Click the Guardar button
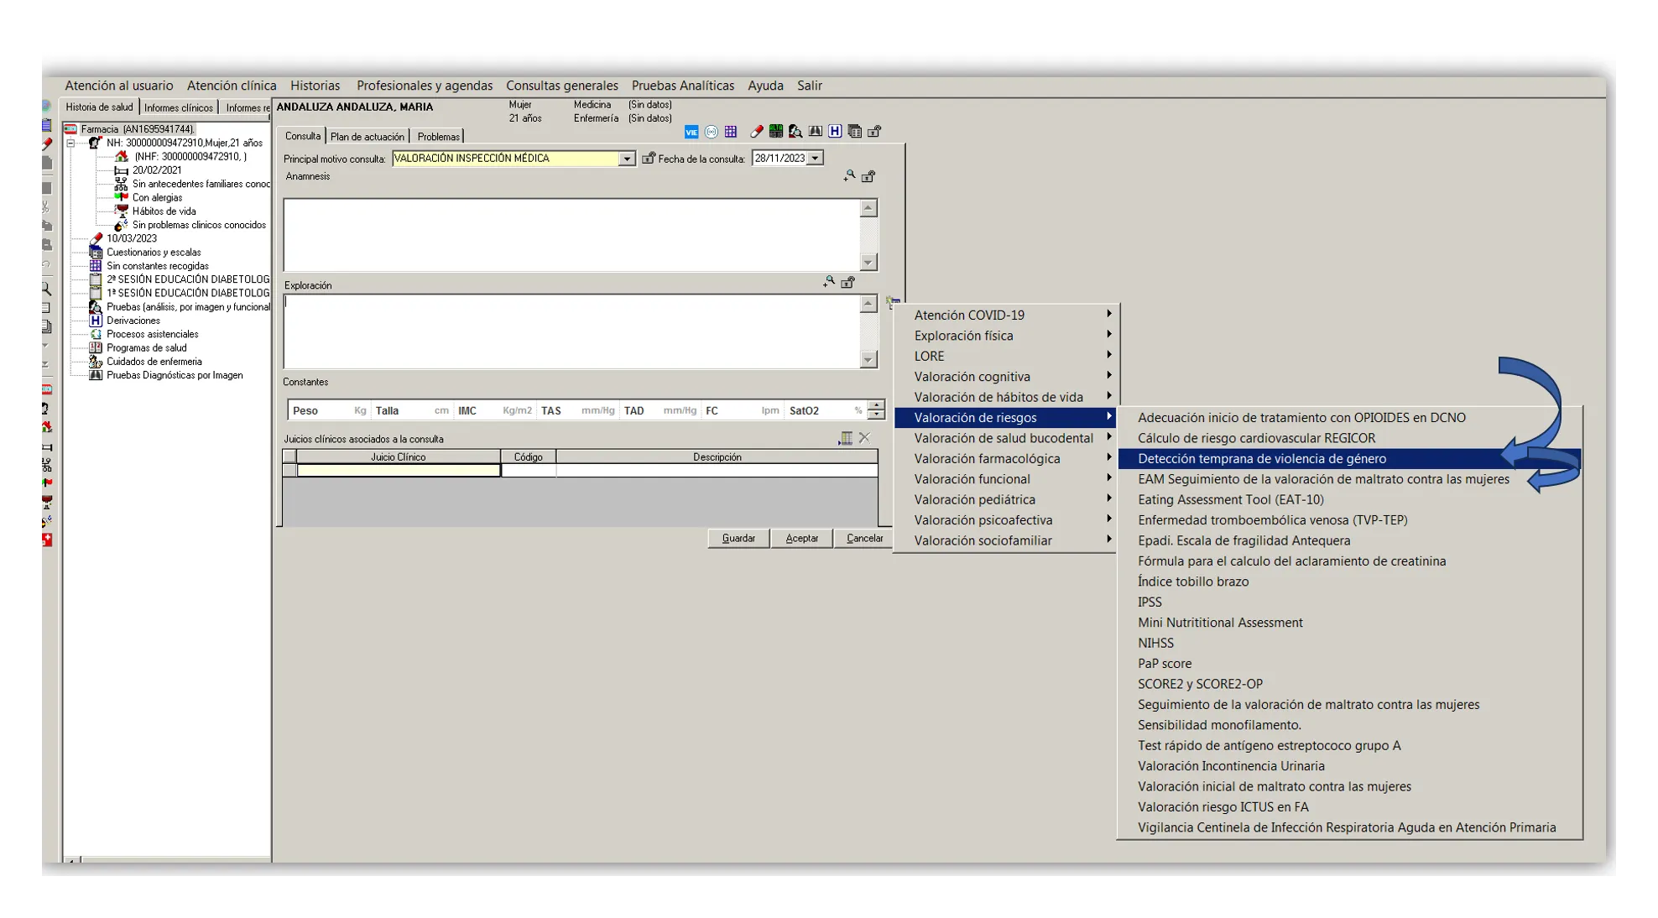 click(738, 538)
